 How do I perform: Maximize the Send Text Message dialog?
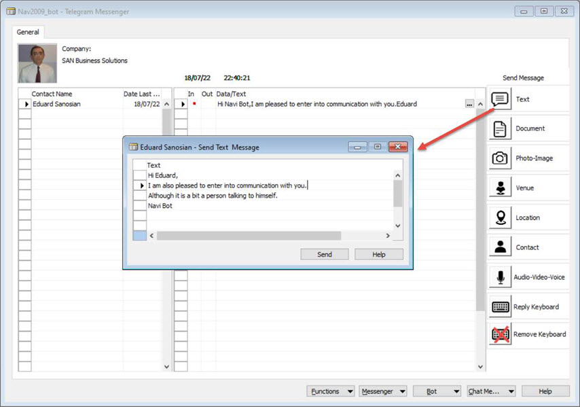(x=378, y=147)
